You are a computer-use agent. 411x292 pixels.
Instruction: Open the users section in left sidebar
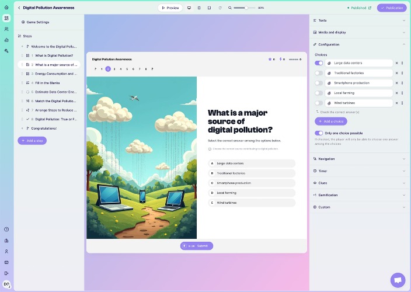(x=6, y=29)
